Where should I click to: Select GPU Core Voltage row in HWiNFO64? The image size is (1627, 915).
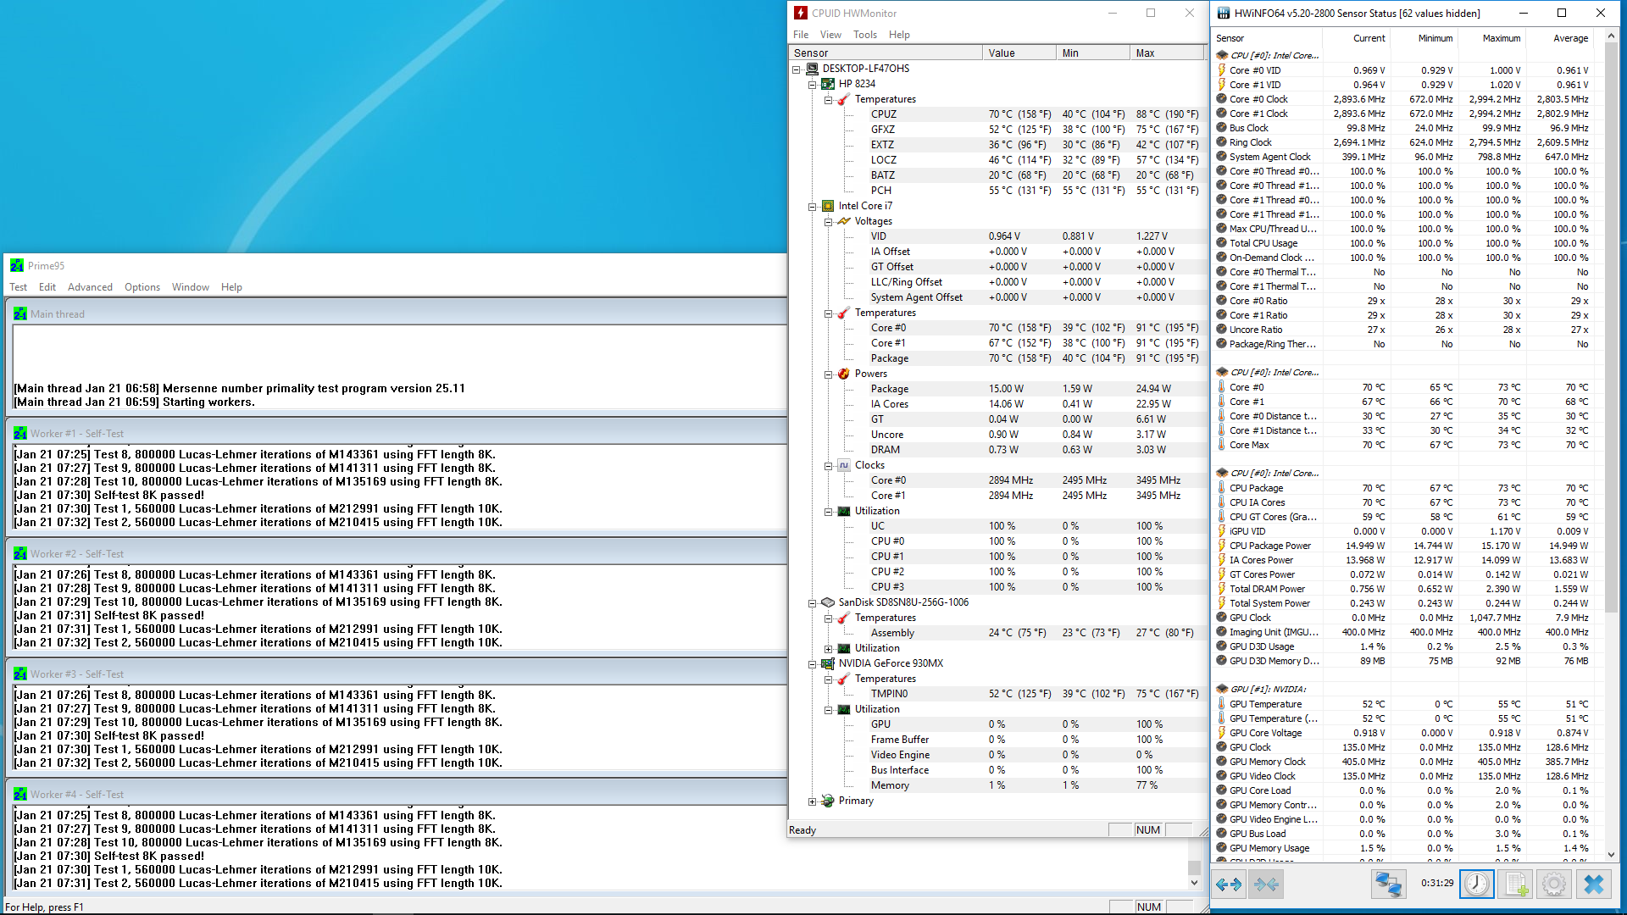coord(1403,733)
